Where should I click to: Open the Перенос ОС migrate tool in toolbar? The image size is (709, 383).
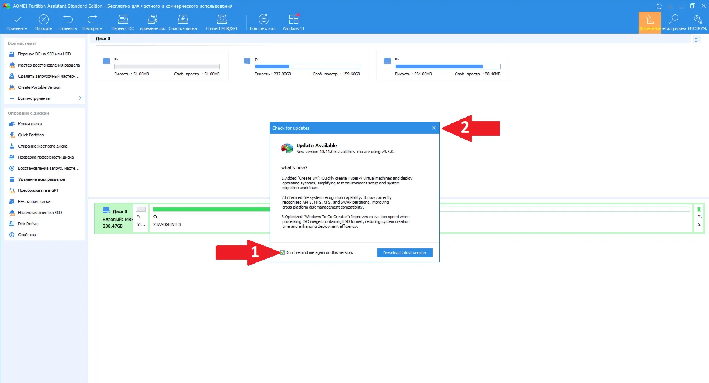click(x=123, y=23)
